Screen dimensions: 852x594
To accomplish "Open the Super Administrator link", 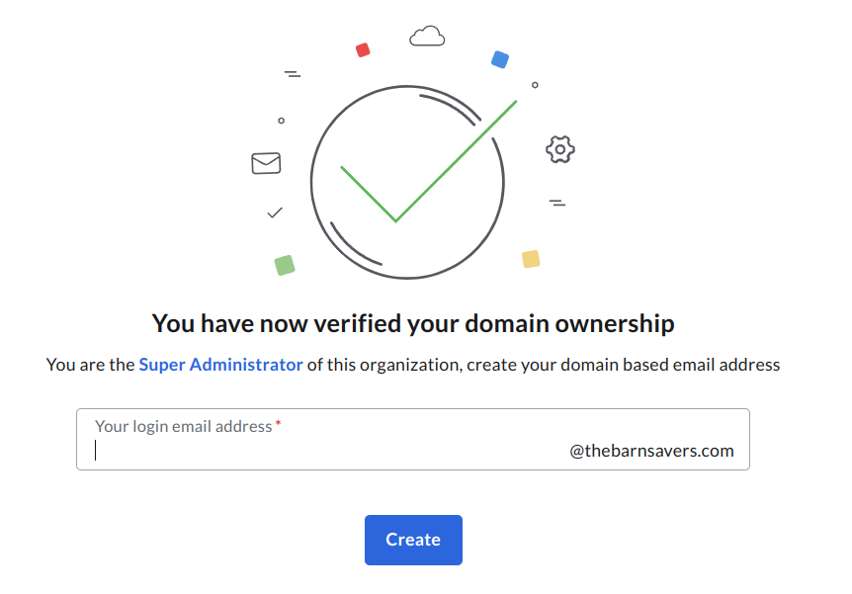I will 220,365.
